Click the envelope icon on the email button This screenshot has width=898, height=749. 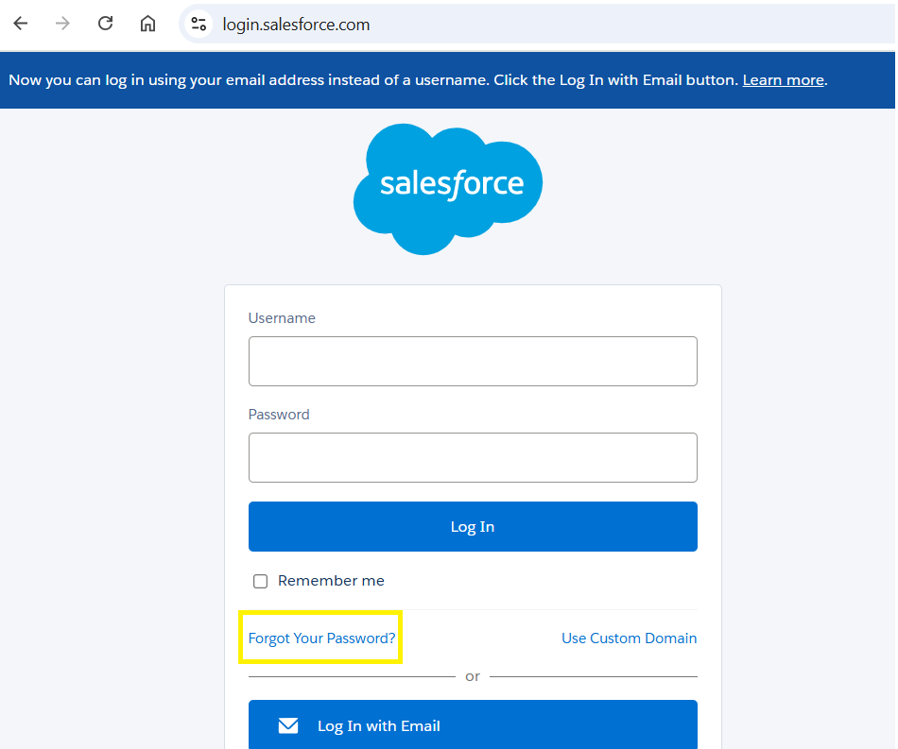[288, 725]
